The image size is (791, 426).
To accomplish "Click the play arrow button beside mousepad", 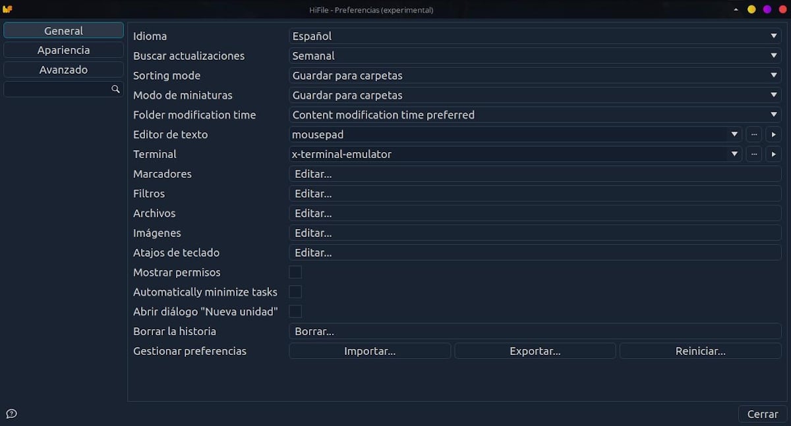I will pos(773,134).
